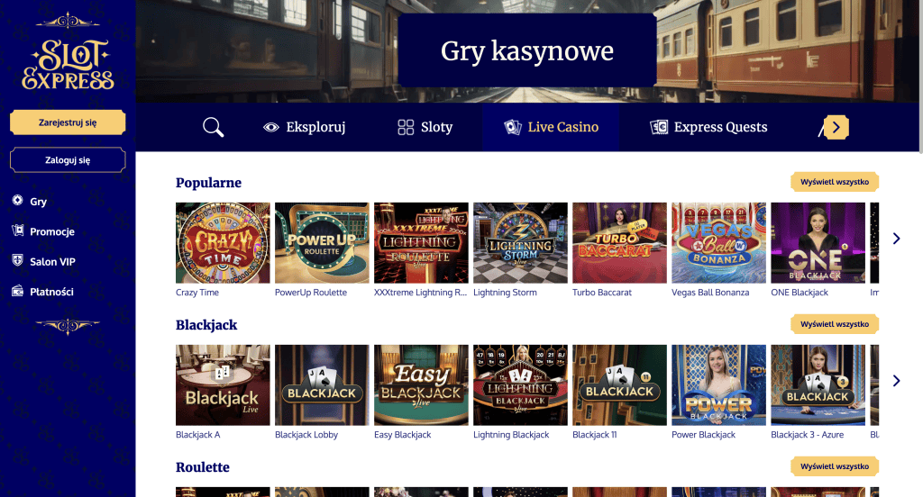Screen dimensions: 923x497
Task: Click the Lightning Storm title text
Action: [505, 293]
